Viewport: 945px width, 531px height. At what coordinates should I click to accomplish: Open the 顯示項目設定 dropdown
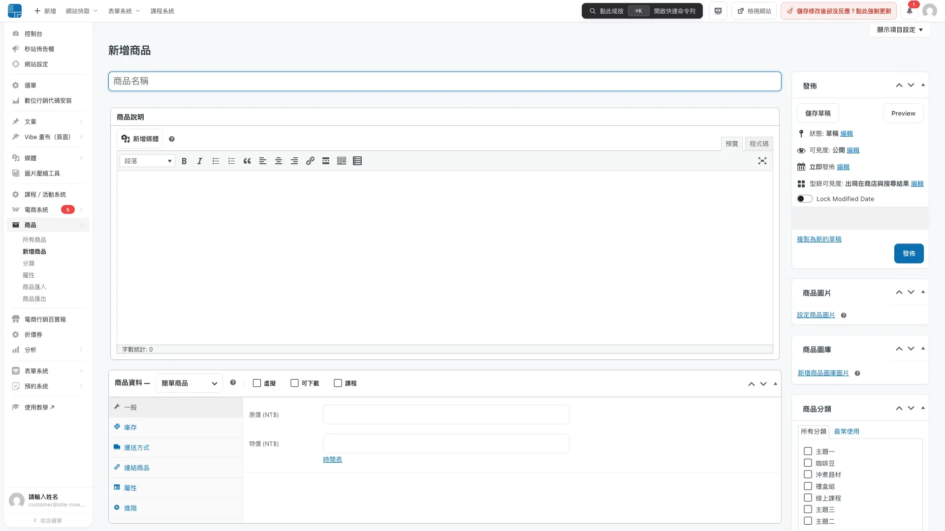(900, 29)
